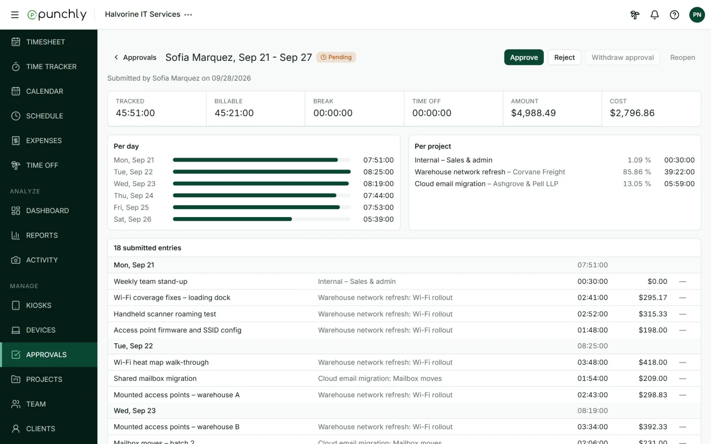Open Schedule in sidebar
Viewport: 711px width, 444px height.
(49, 116)
